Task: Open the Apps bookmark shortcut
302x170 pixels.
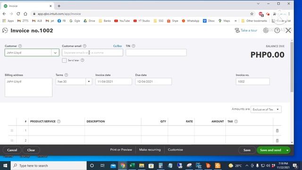Action: point(8,21)
